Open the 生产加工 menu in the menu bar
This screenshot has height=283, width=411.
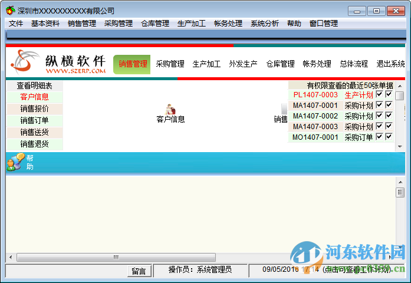(191, 24)
